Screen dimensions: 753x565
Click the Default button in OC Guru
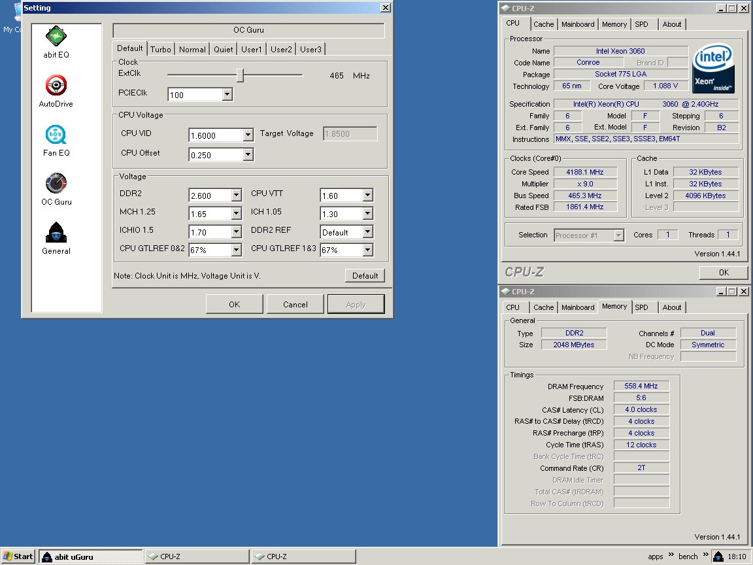point(365,275)
